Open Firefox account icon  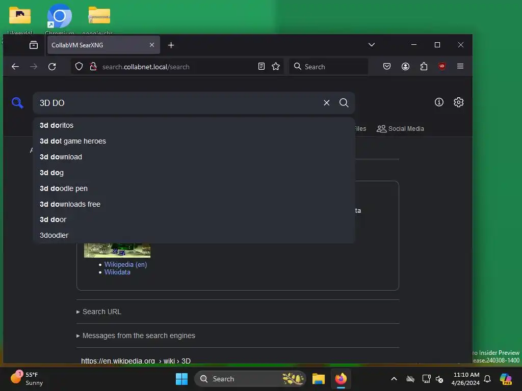pyautogui.click(x=405, y=67)
